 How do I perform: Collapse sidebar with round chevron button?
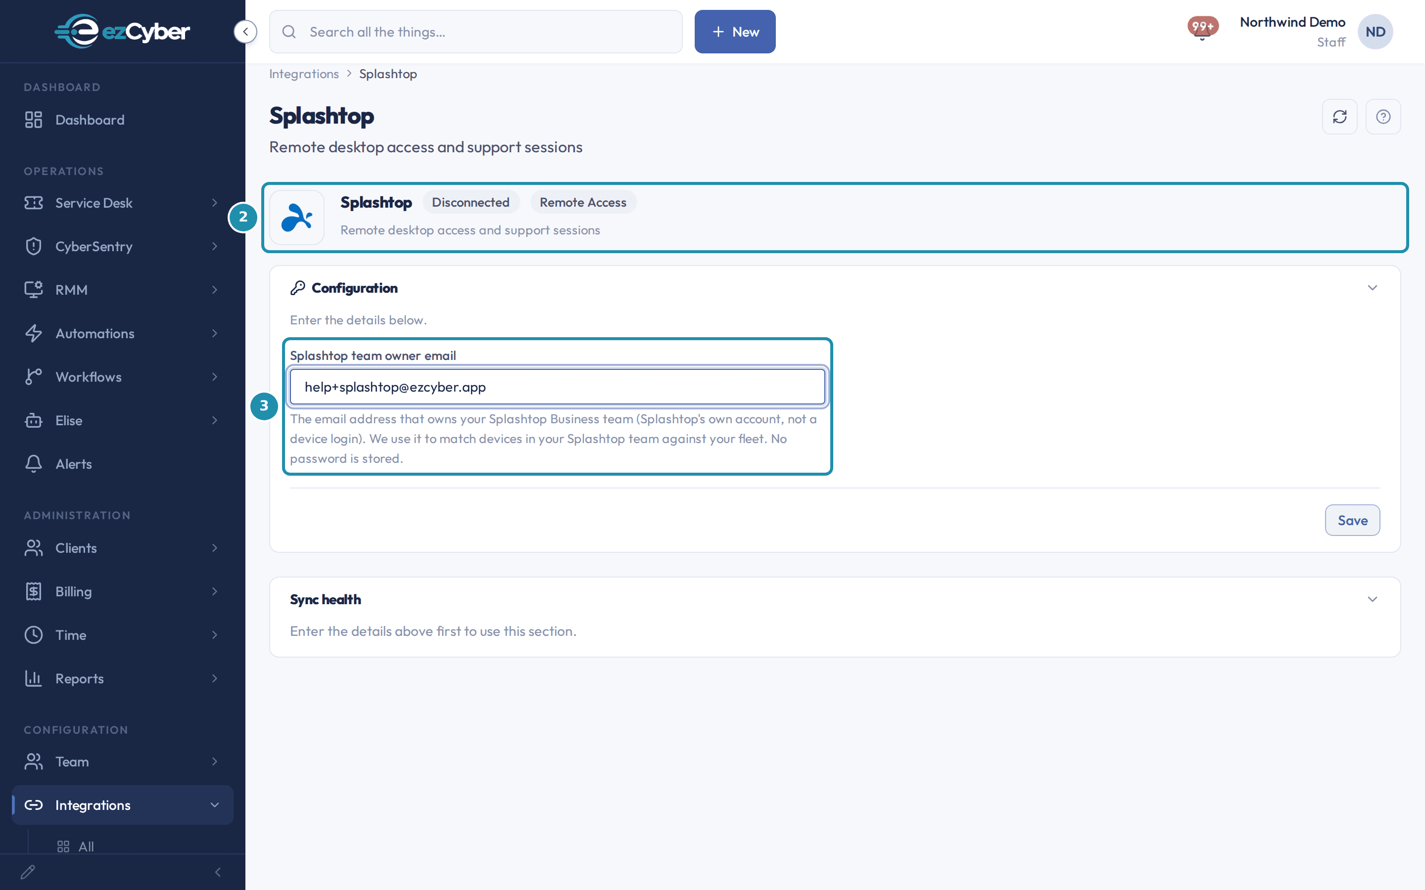pos(245,32)
